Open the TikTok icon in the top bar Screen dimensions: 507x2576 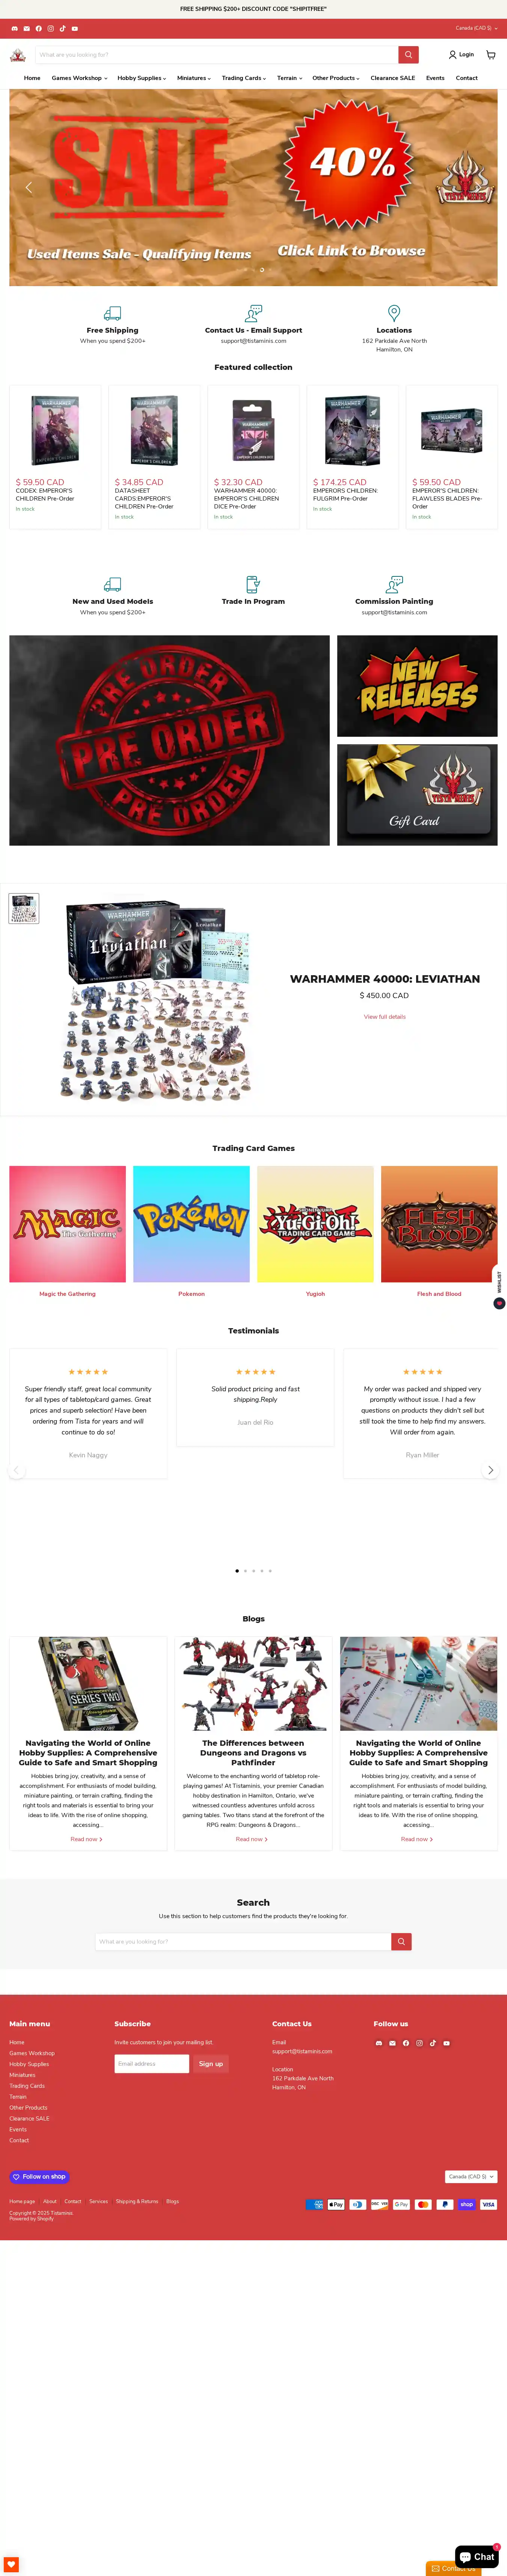tap(62, 28)
